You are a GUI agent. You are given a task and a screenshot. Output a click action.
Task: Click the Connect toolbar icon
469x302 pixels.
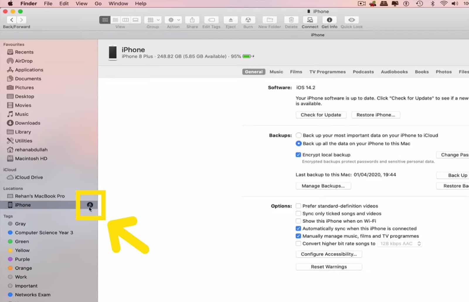tap(310, 20)
